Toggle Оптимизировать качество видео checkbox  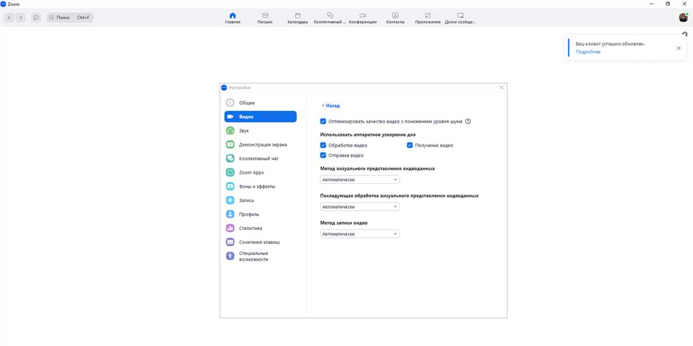(x=323, y=121)
